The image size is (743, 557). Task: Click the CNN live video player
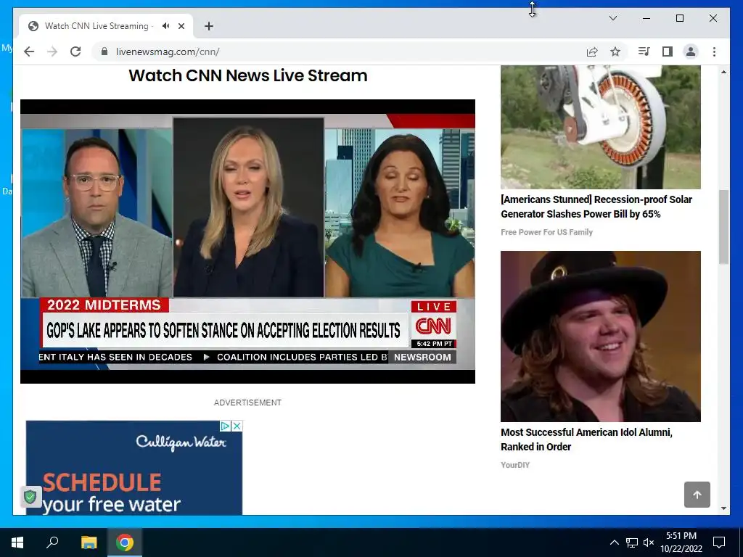click(248, 241)
